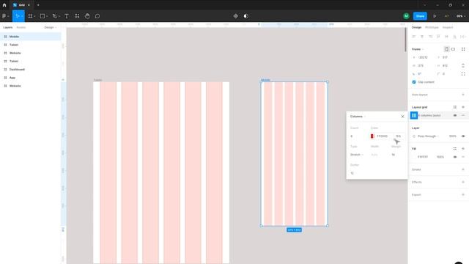Click the Create component icon
Screen dimensions: 469x264
(x=236, y=16)
